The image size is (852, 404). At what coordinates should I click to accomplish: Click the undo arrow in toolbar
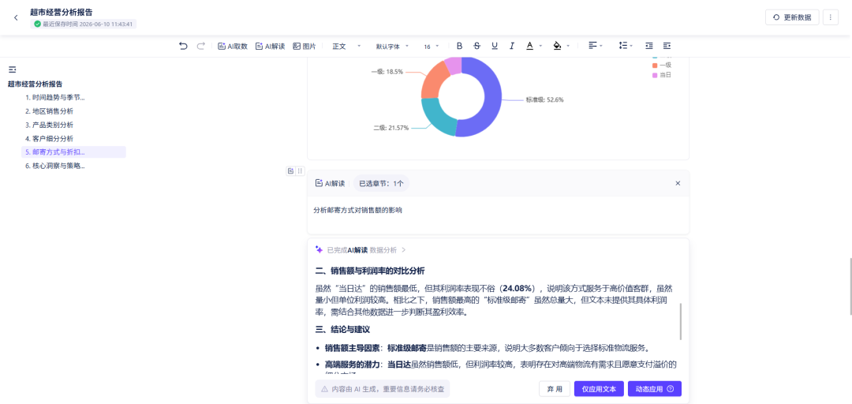coord(183,47)
